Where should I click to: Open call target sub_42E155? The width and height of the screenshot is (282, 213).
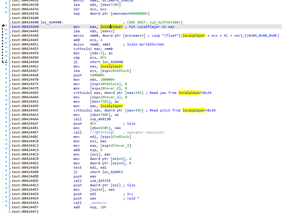click(100, 181)
